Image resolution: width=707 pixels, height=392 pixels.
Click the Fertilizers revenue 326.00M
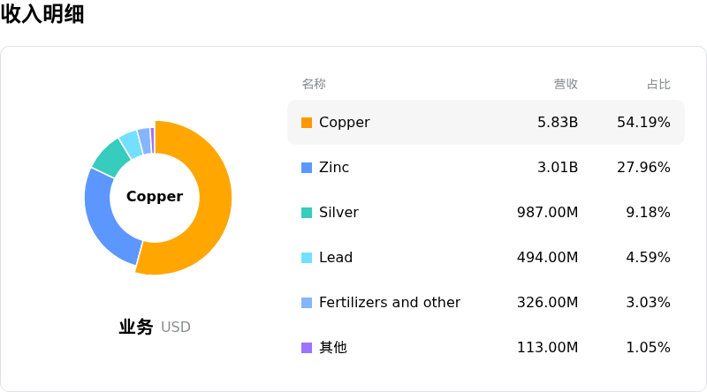point(547,302)
